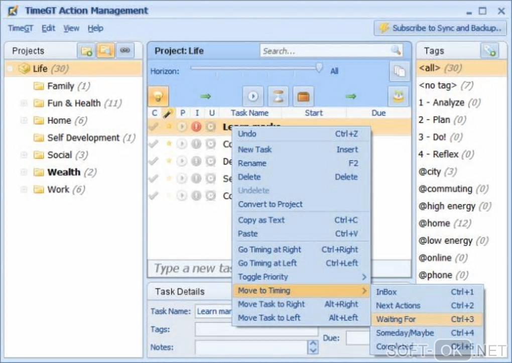Open the Help menu

95,29
